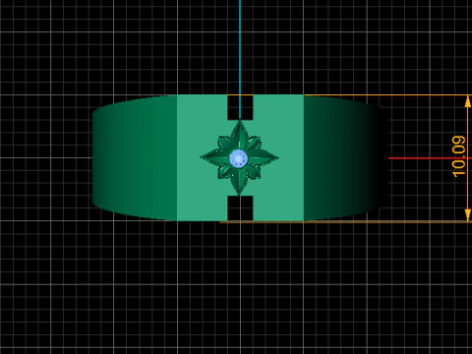Viewport: 472px width, 354px height.
Task: Click the top arrowhead of the dimension line
Action: point(468,102)
